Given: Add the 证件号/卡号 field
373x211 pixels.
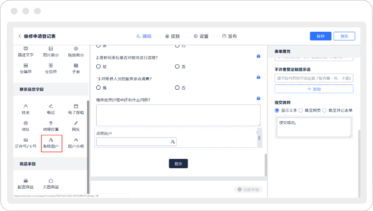Looking at the screenshot, I should [x=26, y=143].
